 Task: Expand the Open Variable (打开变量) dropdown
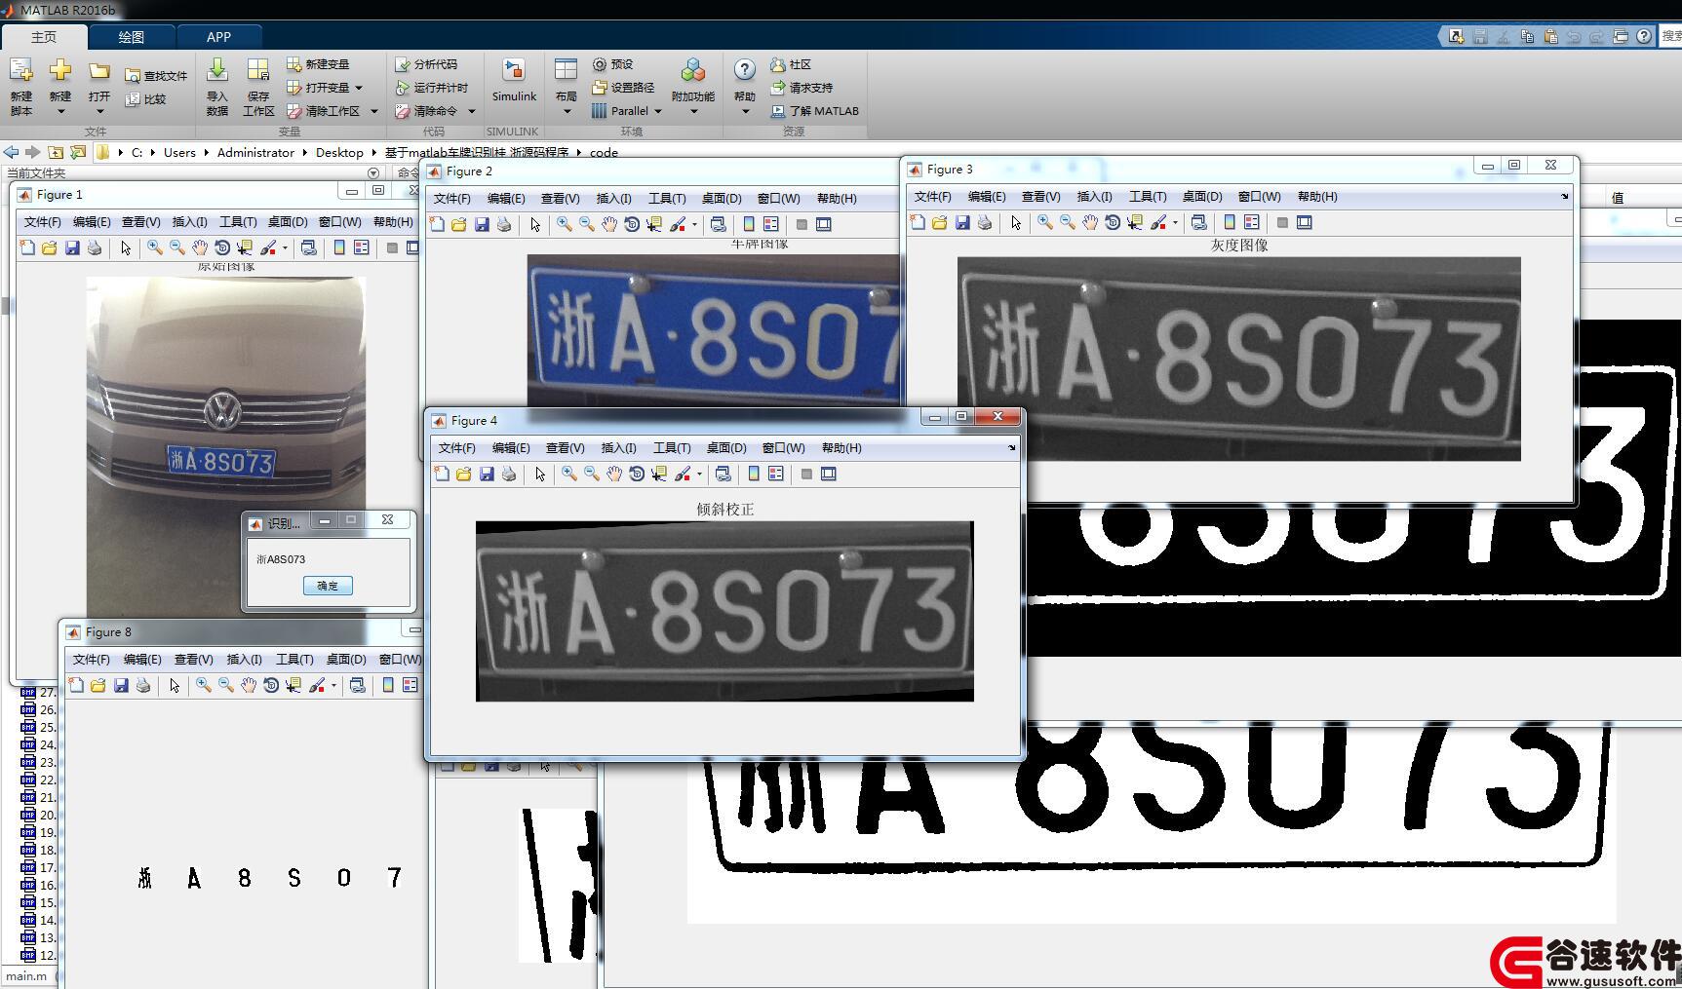(359, 88)
